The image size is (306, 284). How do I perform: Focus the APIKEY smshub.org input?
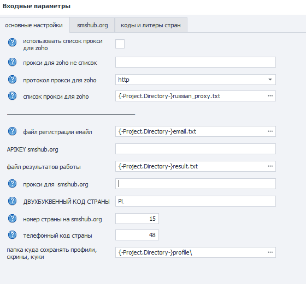(x=196, y=149)
